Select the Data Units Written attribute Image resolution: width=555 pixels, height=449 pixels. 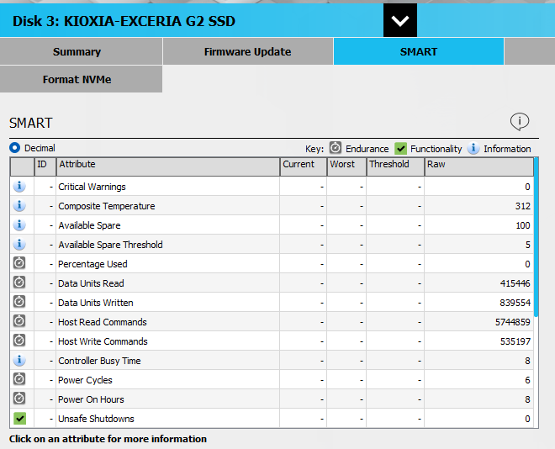tap(96, 303)
